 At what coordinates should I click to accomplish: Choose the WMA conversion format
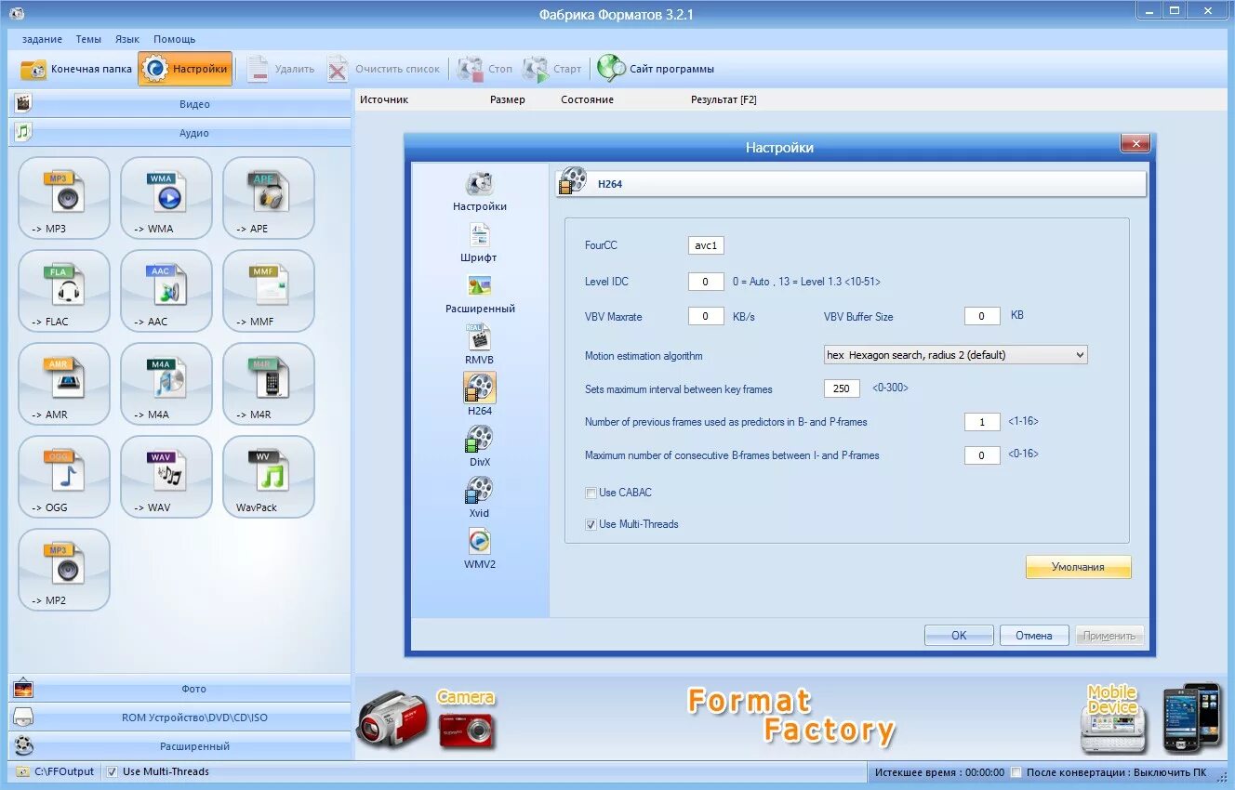(166, 197)
